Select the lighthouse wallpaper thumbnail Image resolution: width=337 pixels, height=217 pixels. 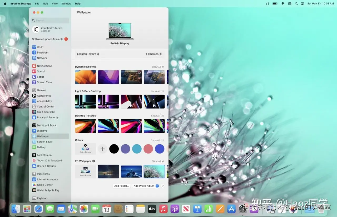click(131, 172)
